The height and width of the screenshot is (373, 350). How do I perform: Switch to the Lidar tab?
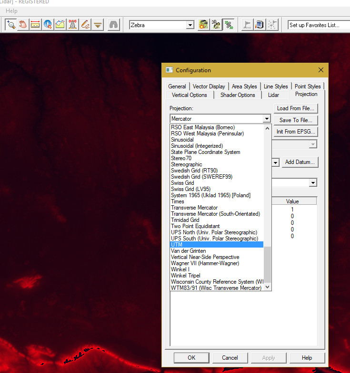click(273, 95)
